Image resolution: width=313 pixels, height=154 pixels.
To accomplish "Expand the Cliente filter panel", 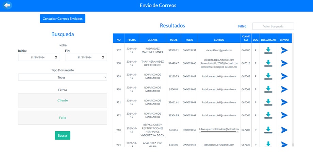I will [x=63, y=100].
